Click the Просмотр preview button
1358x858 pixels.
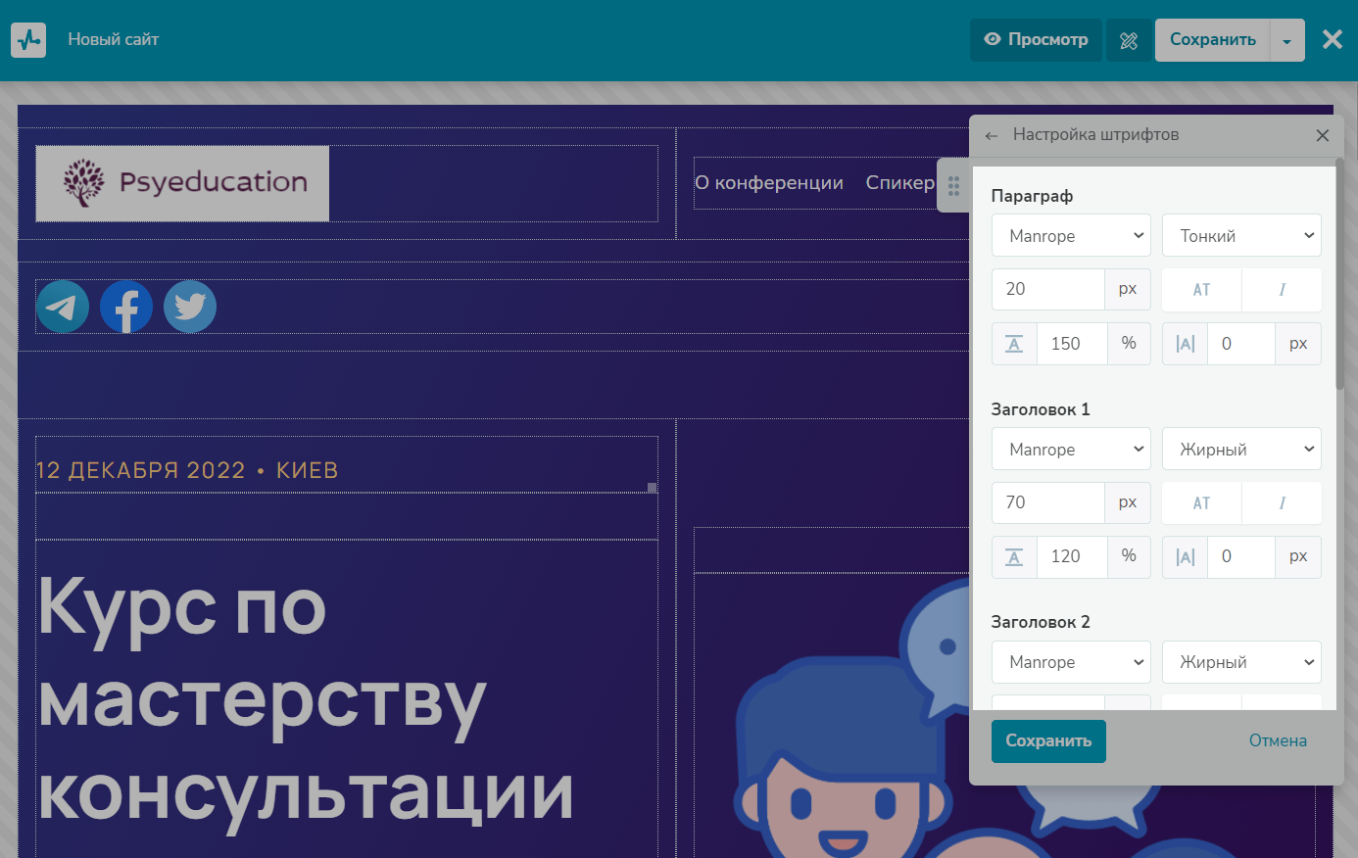point(1036,40)
